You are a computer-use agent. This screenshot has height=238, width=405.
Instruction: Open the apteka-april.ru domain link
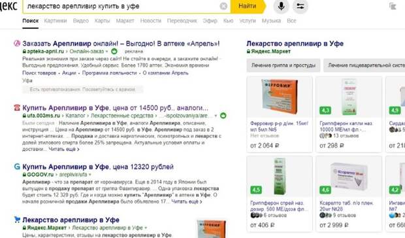point(45,51)
